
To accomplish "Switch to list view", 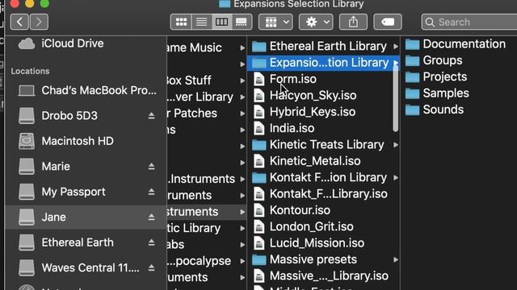I will tap(201, 22).
